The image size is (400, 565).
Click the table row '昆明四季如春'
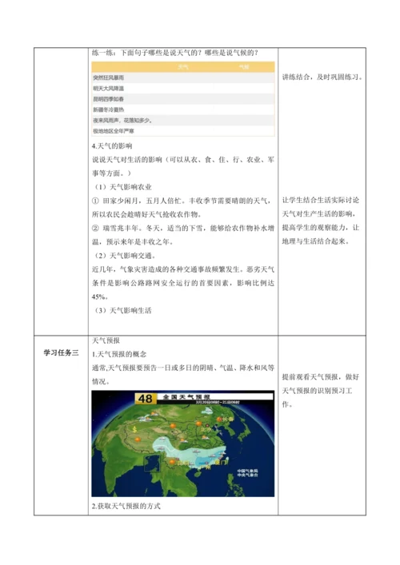coord(183,99)
